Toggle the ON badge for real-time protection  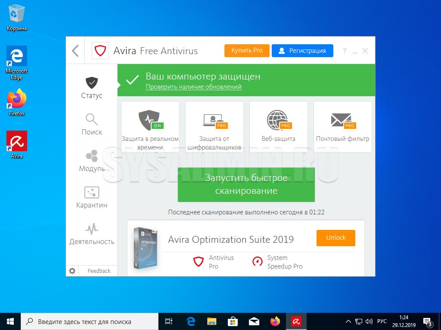pyautogui.click(x=158, y=125)
